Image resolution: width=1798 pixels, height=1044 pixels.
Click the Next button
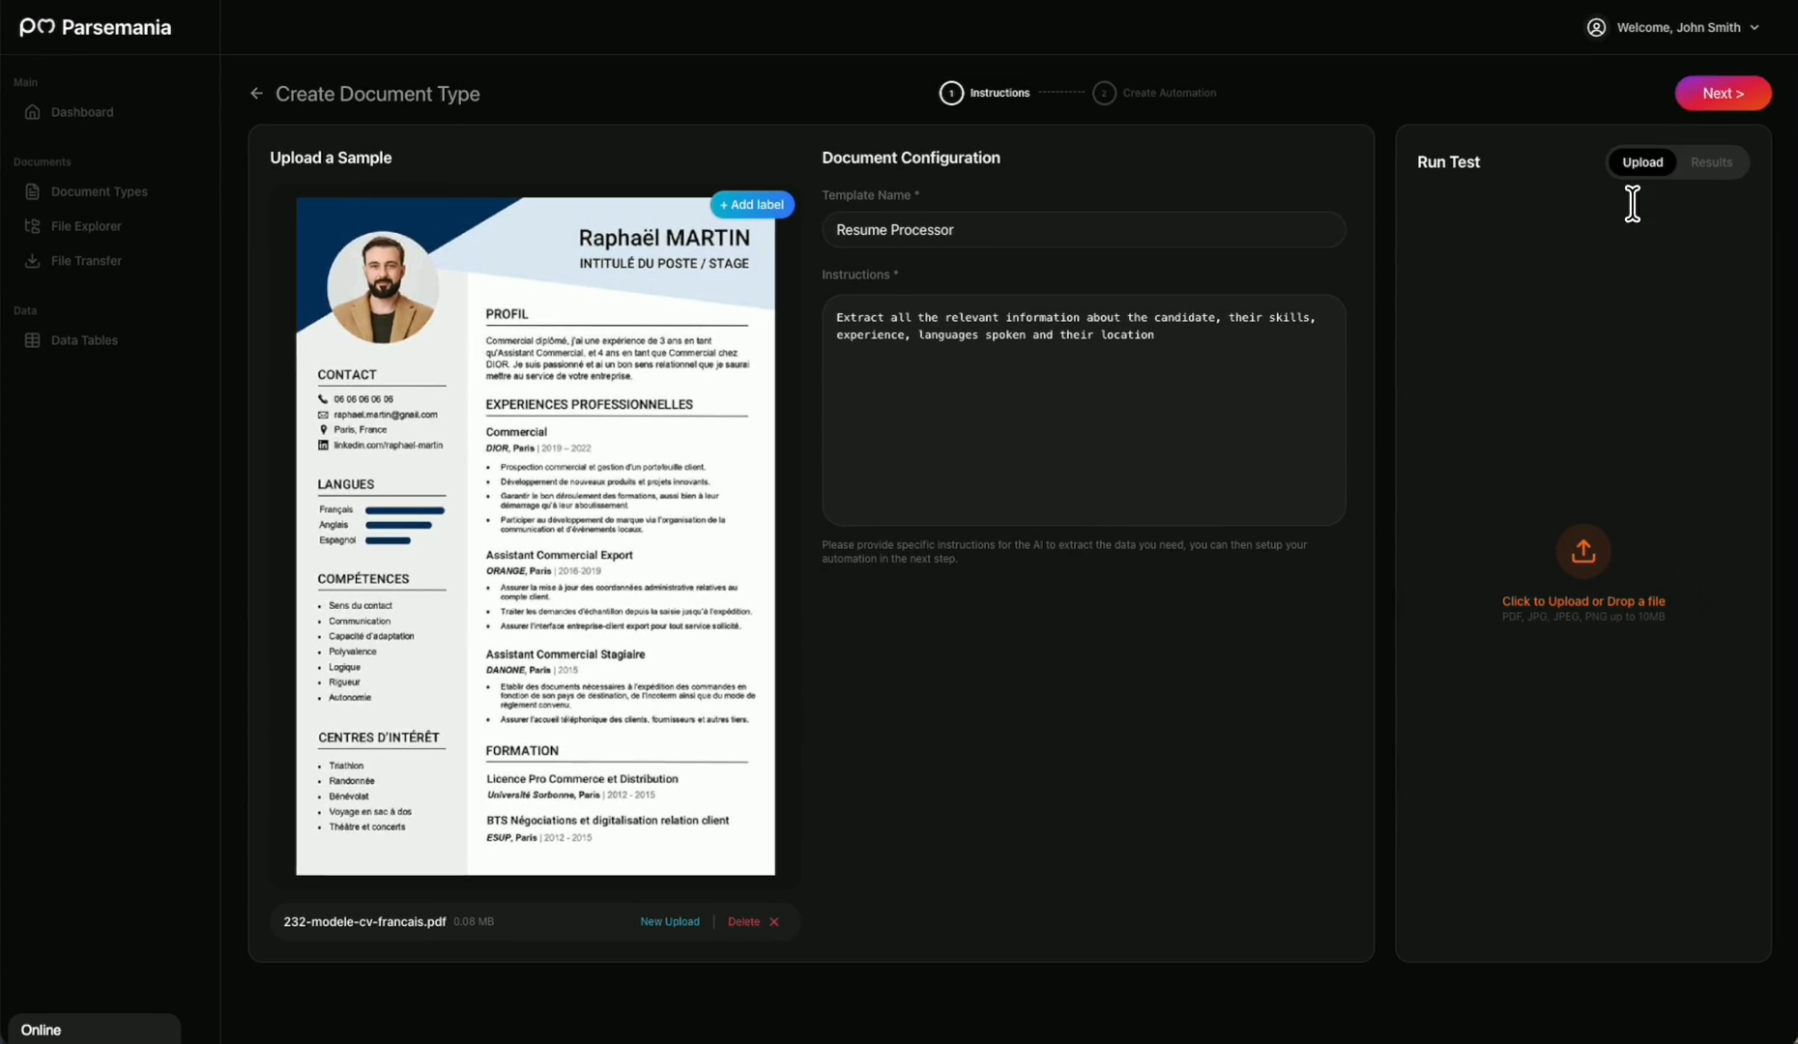tap(1723, 93)
